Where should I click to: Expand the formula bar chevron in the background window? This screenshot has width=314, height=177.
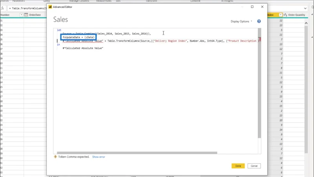[305, 8]
